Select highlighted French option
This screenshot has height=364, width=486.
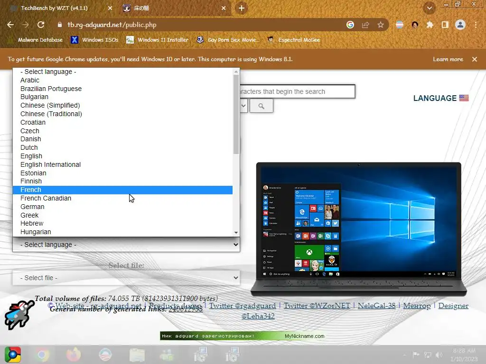pyautogui.click(x=122, y=190)
